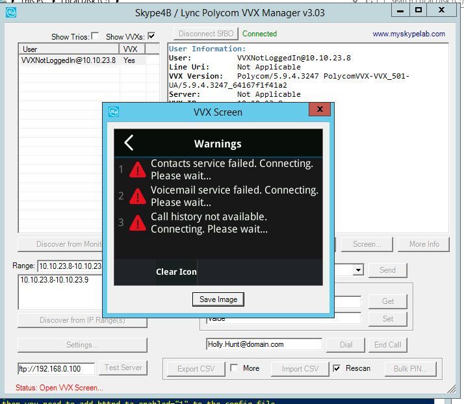Screen dimensions: 464x404
Task: Click the Range input field
Action: click(70, 266)
